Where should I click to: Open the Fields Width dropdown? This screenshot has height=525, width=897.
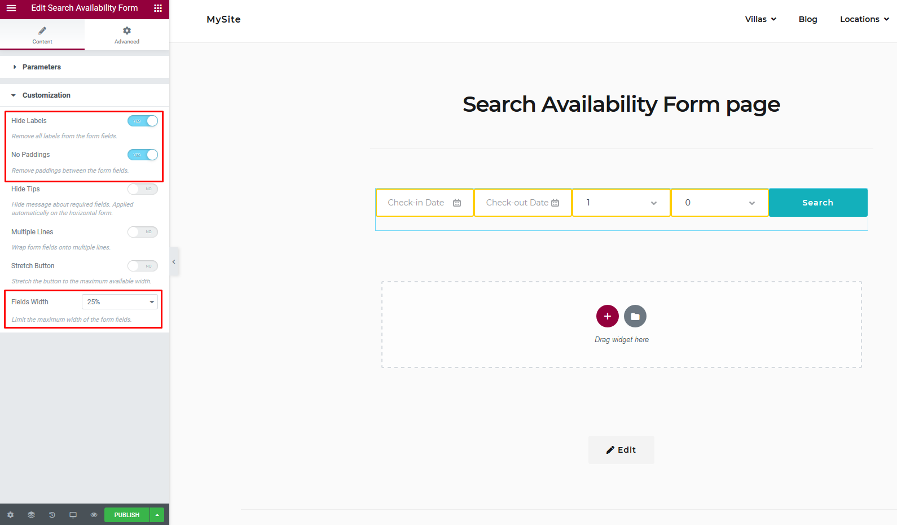coord(120,302)
